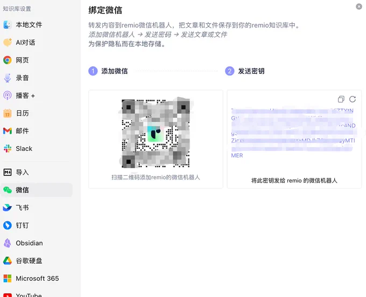Screen dimensions: 366x297
Task: Click the 日历 calendar icon
Action: [x=8, y=113]
